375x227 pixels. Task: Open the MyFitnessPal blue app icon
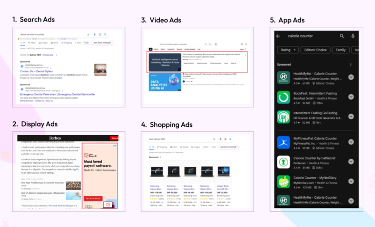283,142
